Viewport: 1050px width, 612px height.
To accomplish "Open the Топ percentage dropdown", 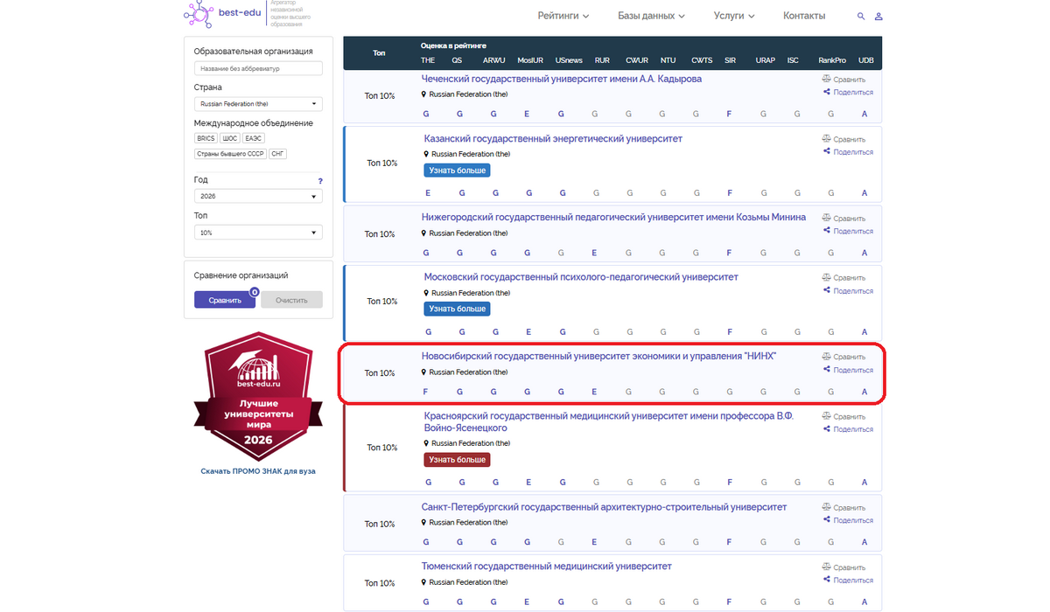I will click(258, 233).
